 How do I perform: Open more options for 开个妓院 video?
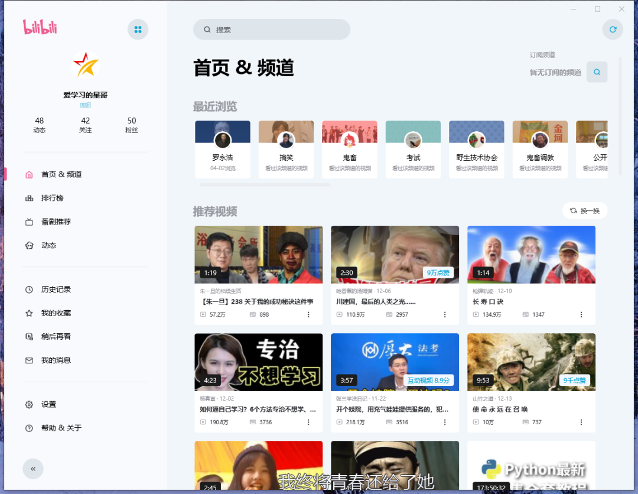[x=445, y=422]
